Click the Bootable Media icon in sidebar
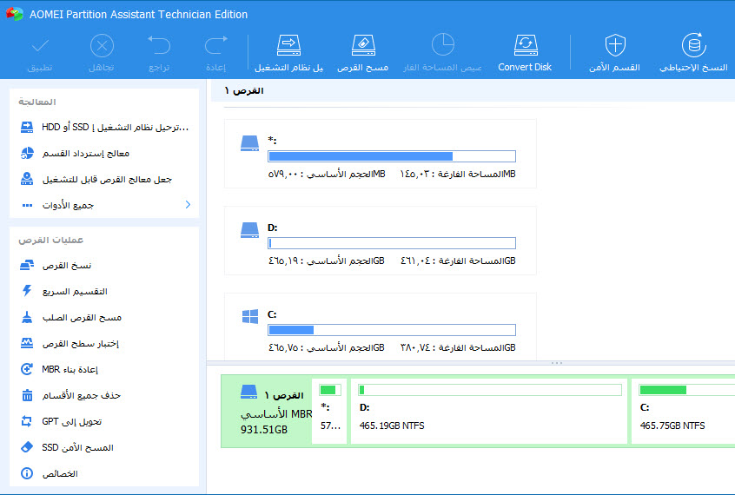Screen dimensions: 735x495 click(27, 179)
